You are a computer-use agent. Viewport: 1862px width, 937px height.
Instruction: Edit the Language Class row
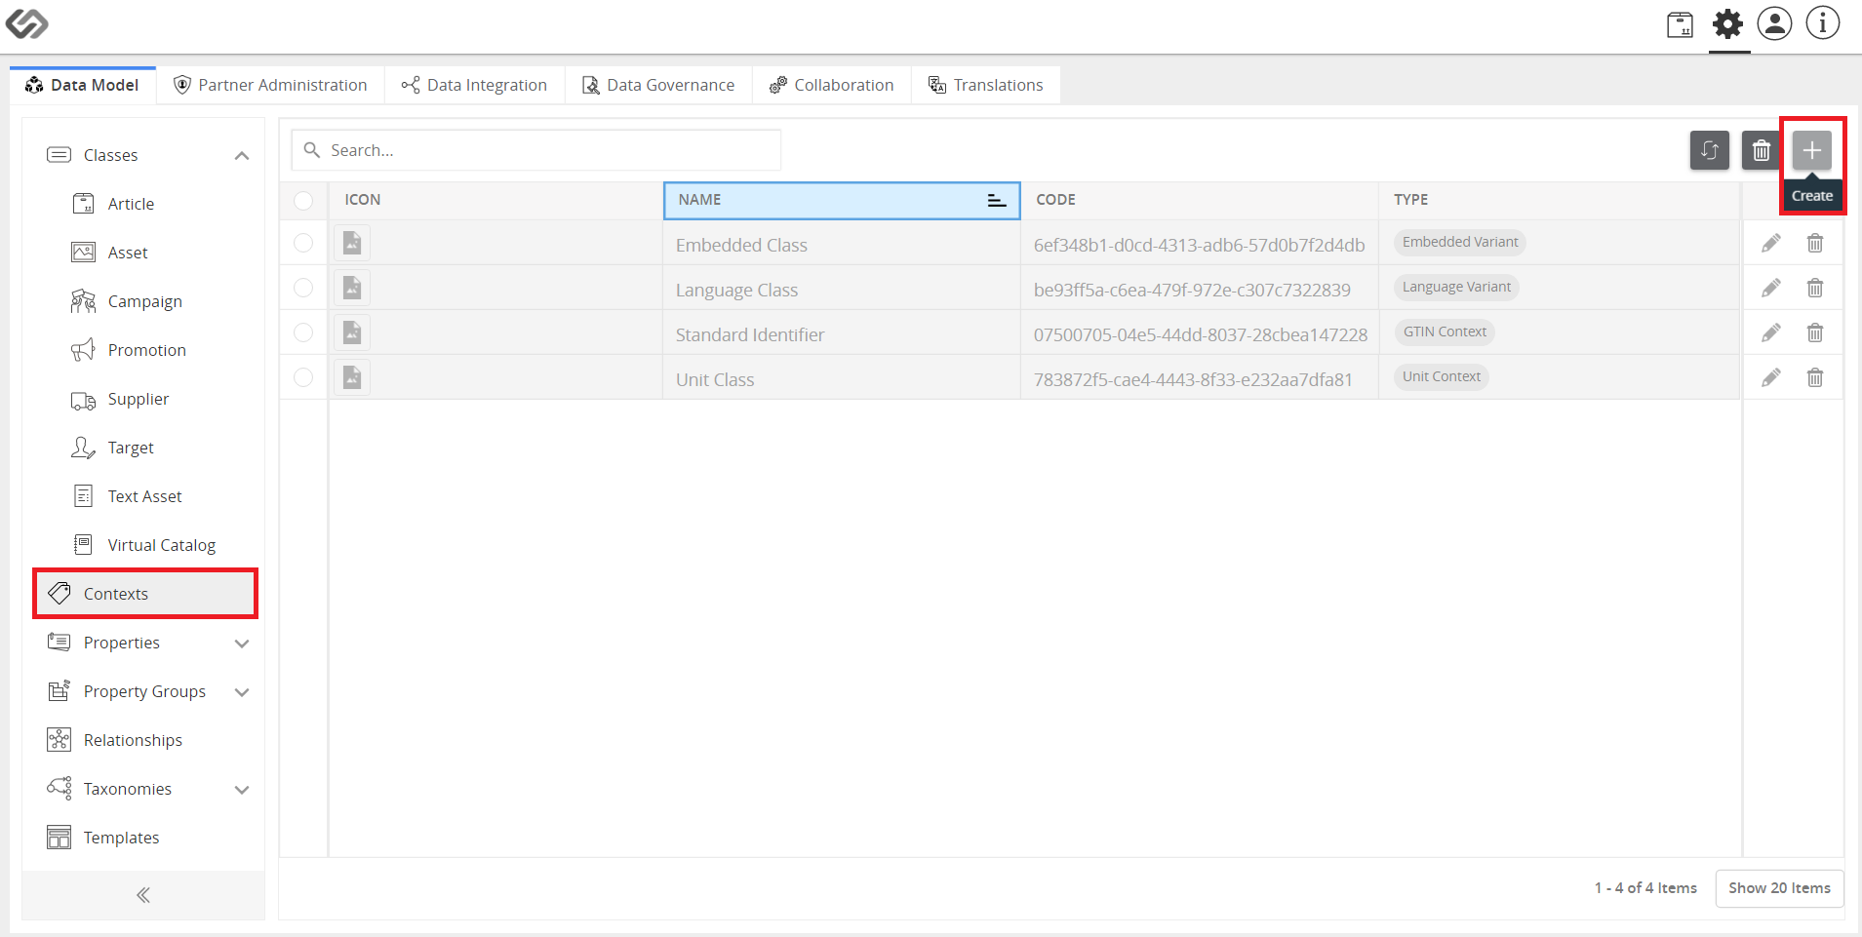1771,288
